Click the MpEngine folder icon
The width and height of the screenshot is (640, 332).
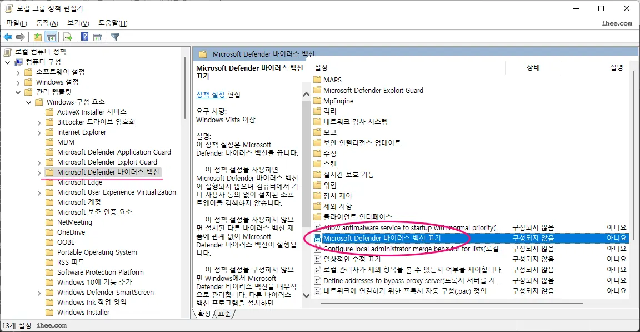(318, 101)
